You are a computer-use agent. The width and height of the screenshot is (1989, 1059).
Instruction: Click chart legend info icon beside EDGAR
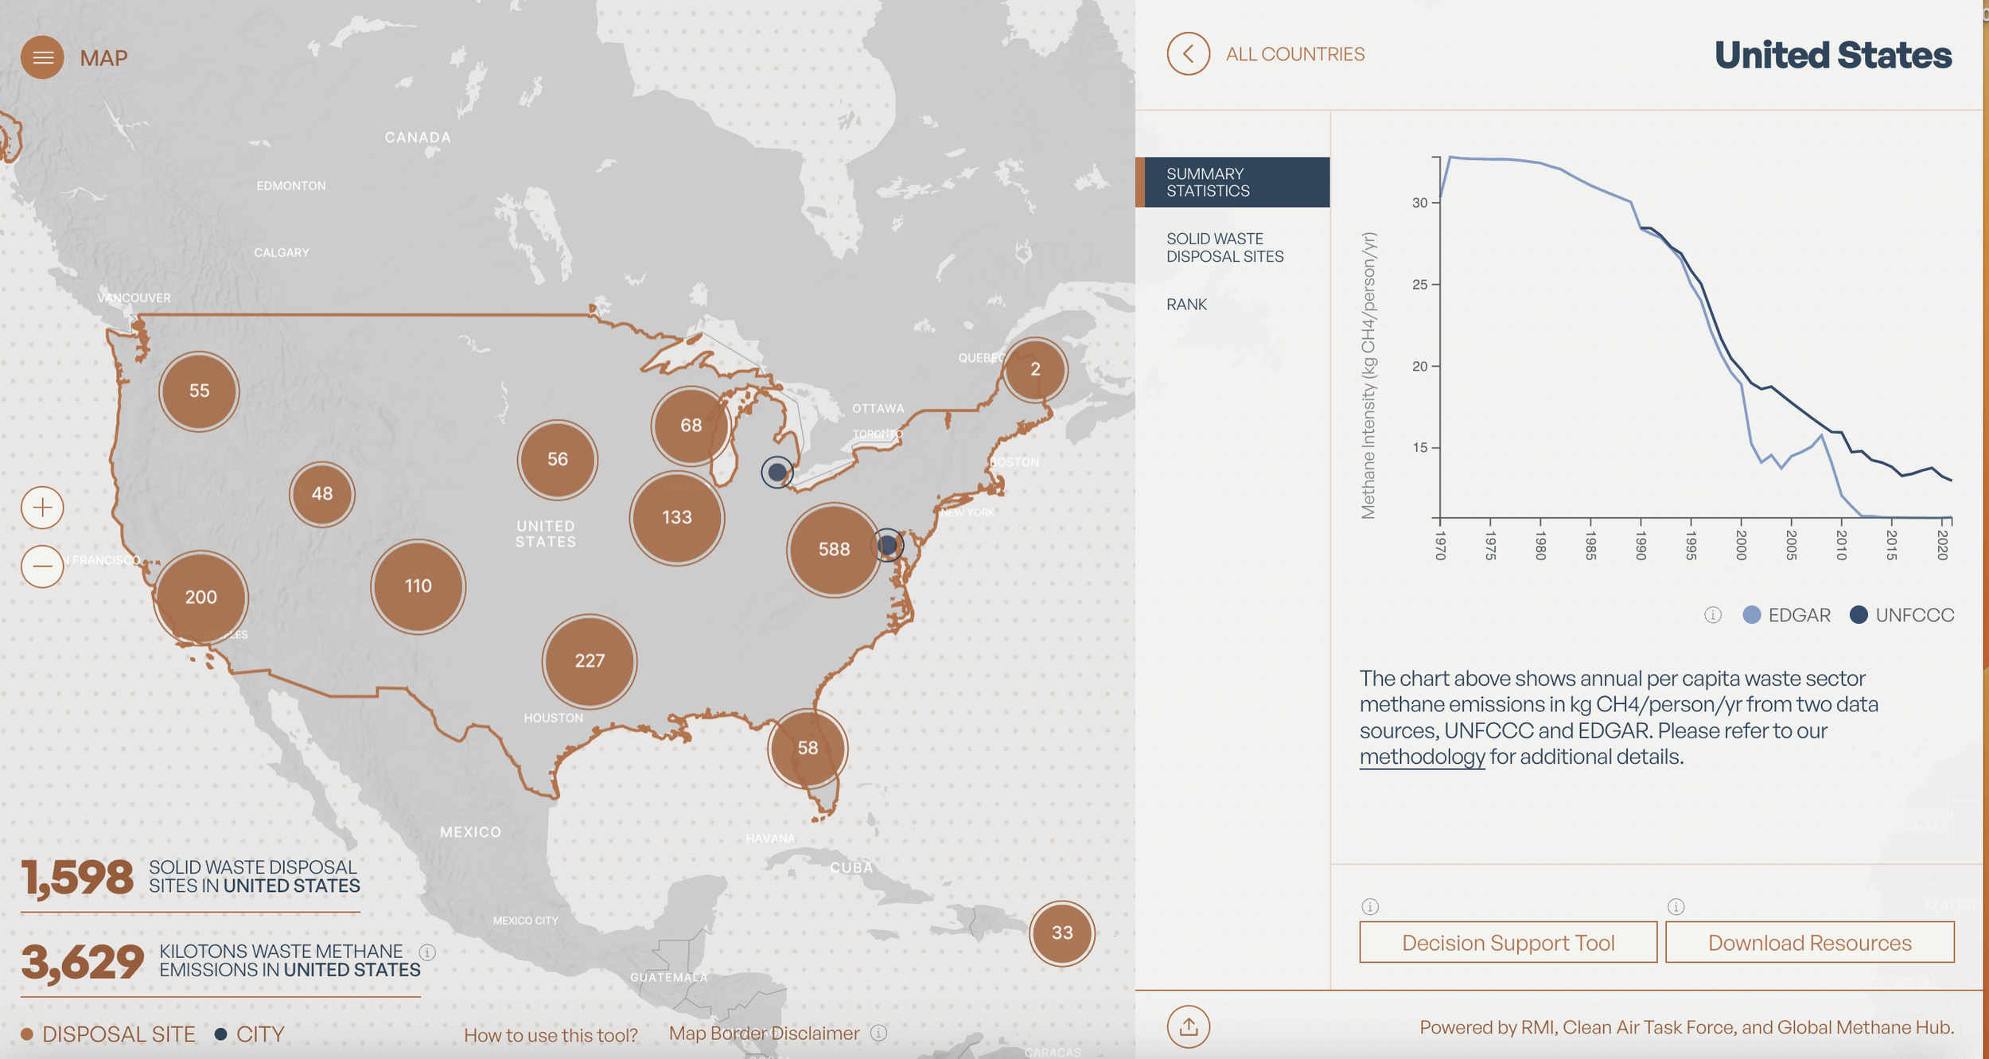click(1713, 615)
